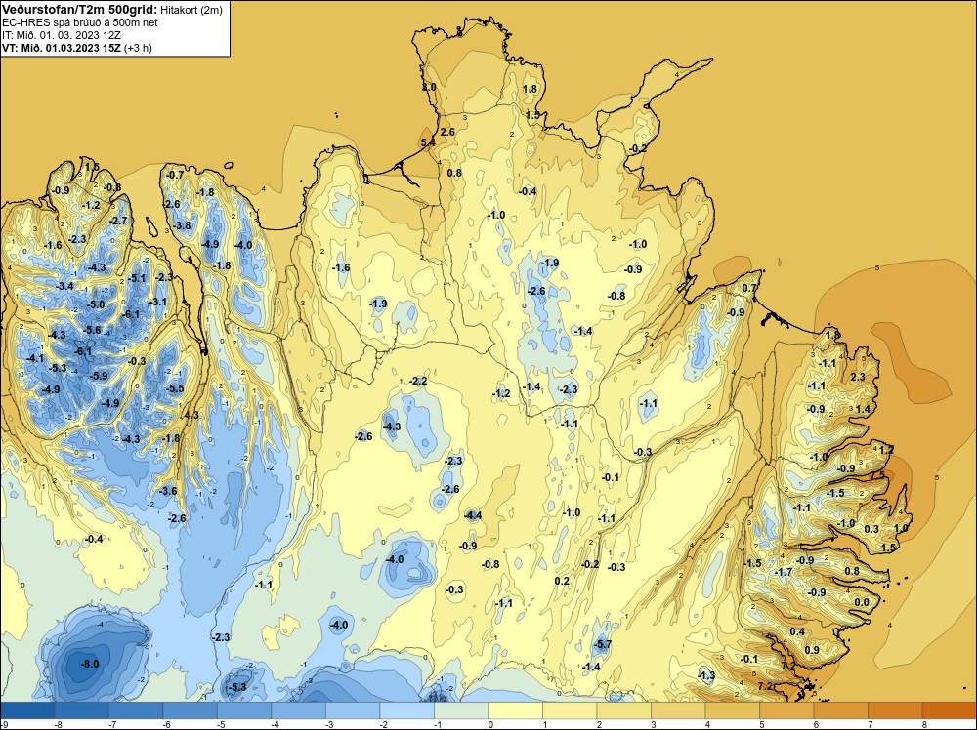Screen dimensions: 977x730
Task: Select the -2.2 temperature value
Action: point(419,381)
